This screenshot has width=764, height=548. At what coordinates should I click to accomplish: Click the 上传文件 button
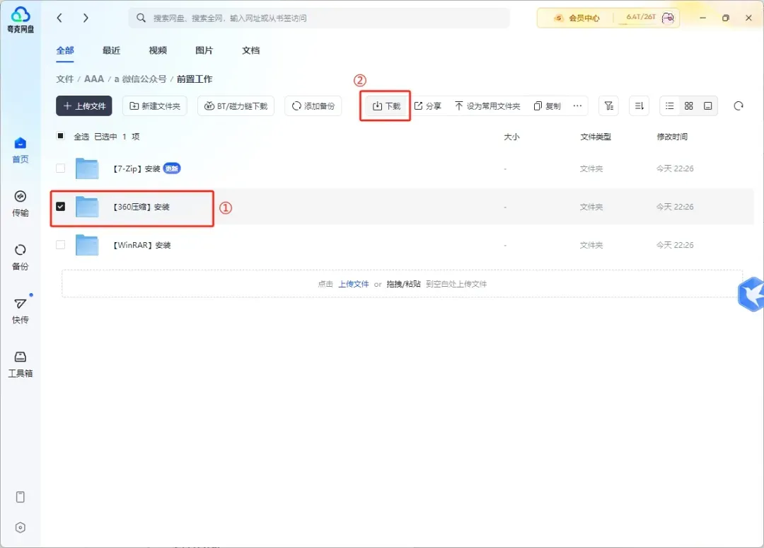click(x=83, y=105)
